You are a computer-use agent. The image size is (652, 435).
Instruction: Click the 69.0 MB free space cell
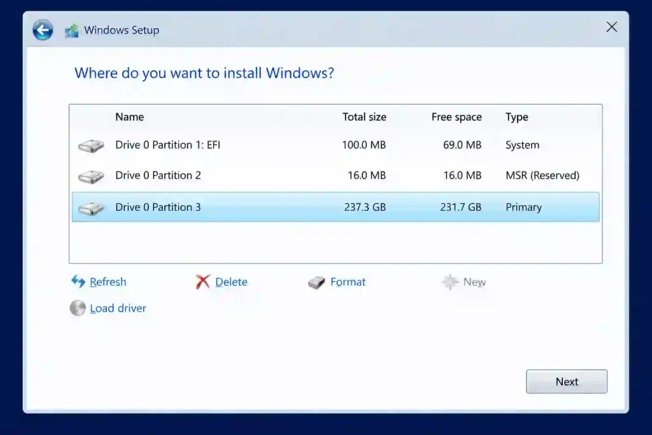click(x=462, y=145)
